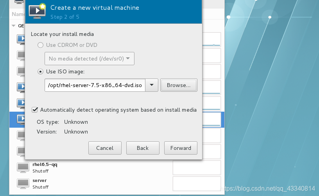Click the Shutoff status under server
This screenshot has height=196, width=319.
41,187
